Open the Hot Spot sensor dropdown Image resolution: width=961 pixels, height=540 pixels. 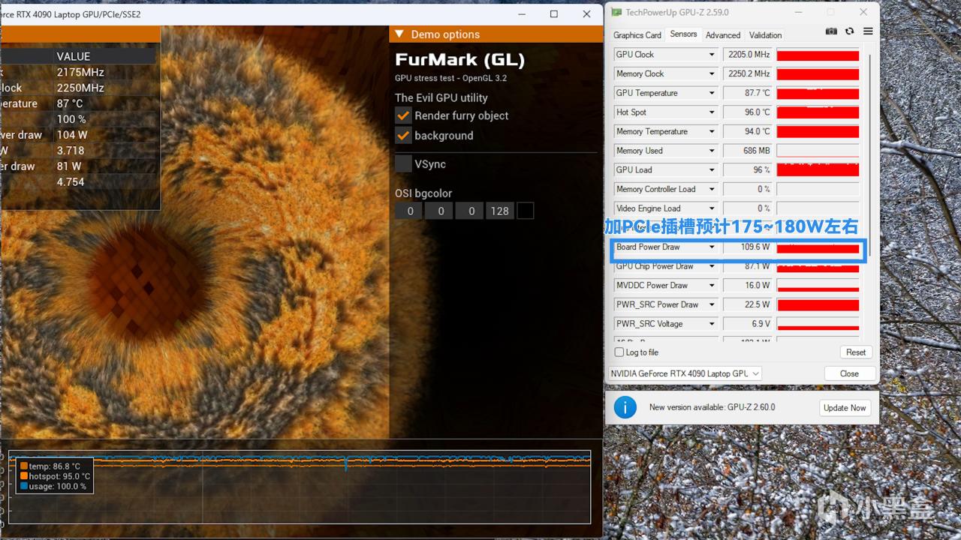(x=712, y=112)
